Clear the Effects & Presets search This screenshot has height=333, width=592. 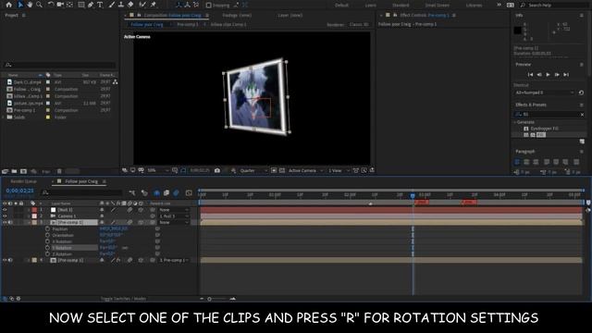[x=582, y=115]
